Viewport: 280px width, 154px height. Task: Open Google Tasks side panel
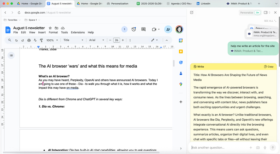181,62
